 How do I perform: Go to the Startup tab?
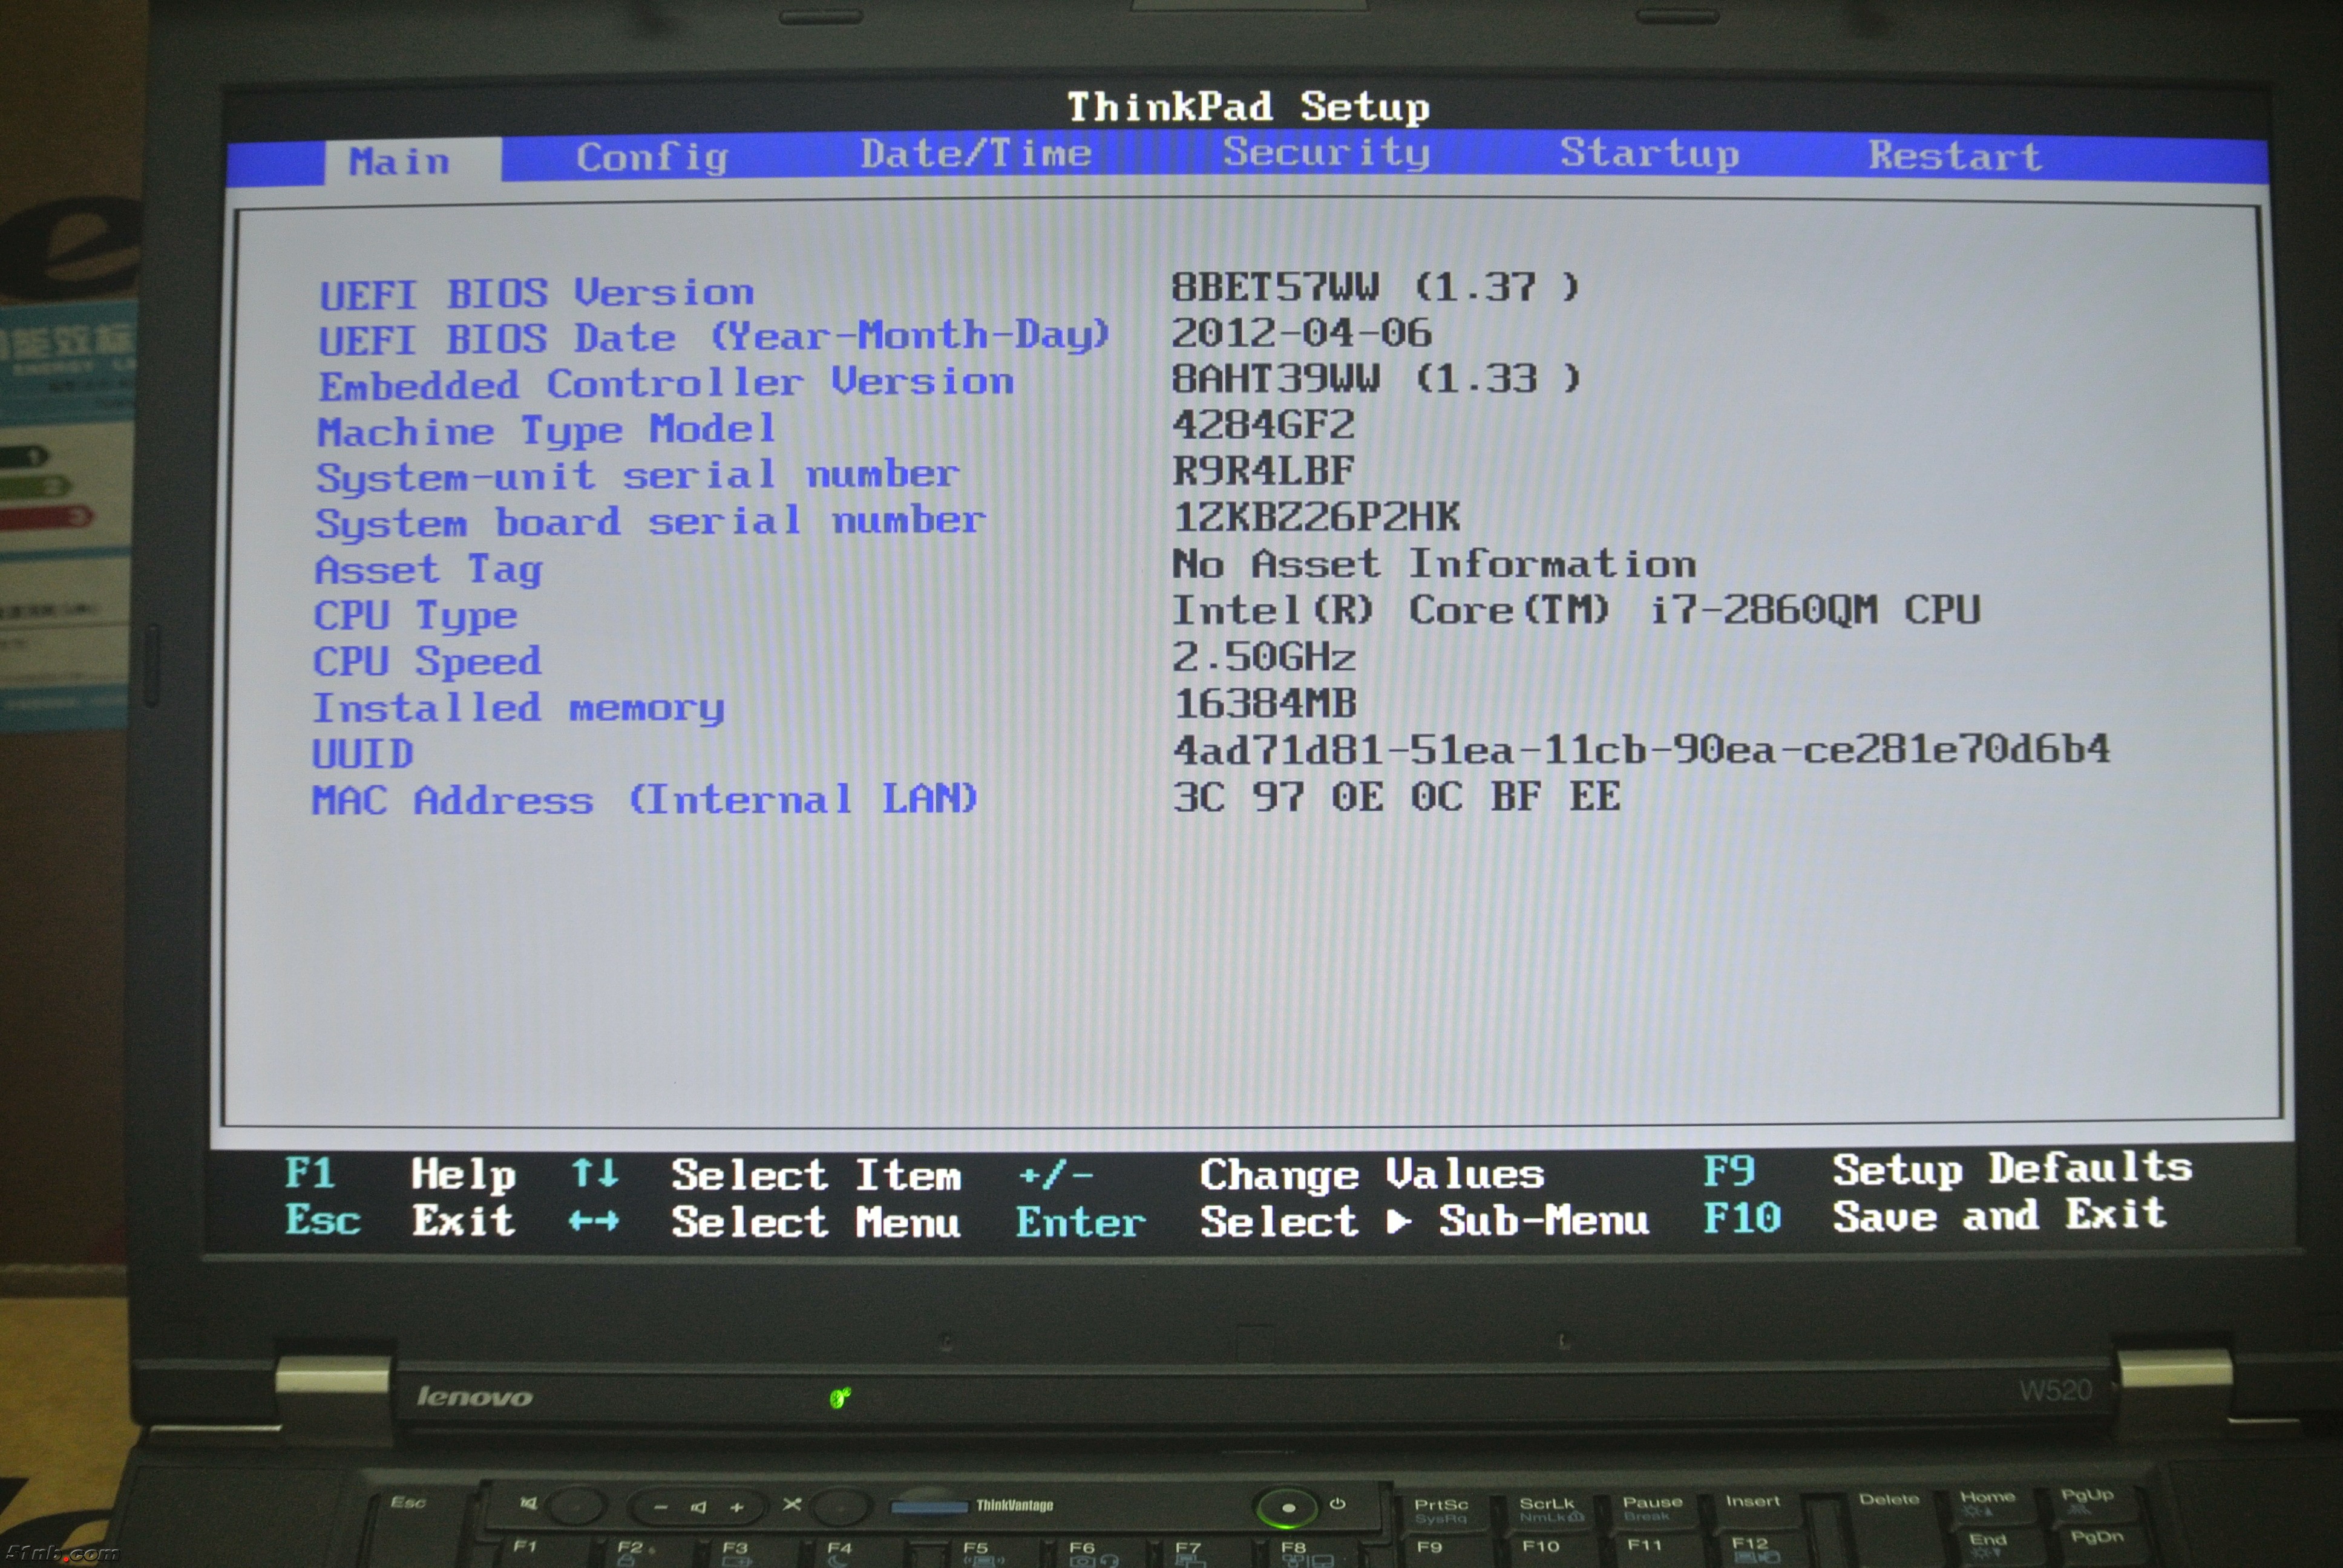(x=1649, y=153)
